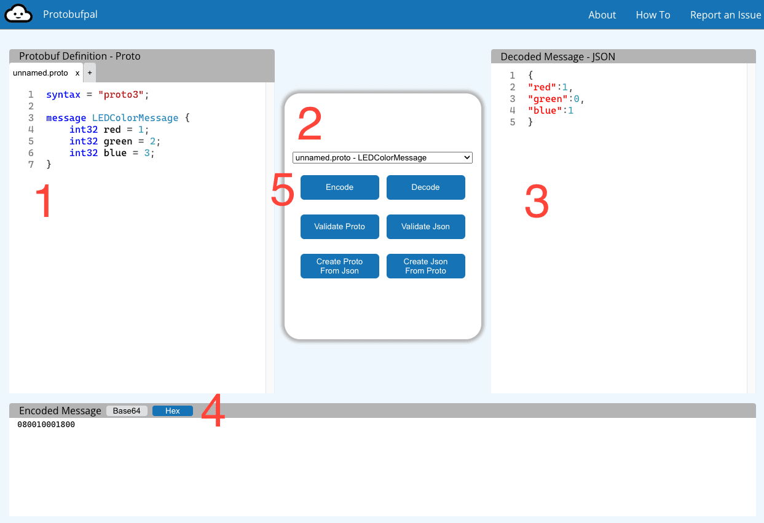
Task: Create Json From Proto
Action: 425,266
